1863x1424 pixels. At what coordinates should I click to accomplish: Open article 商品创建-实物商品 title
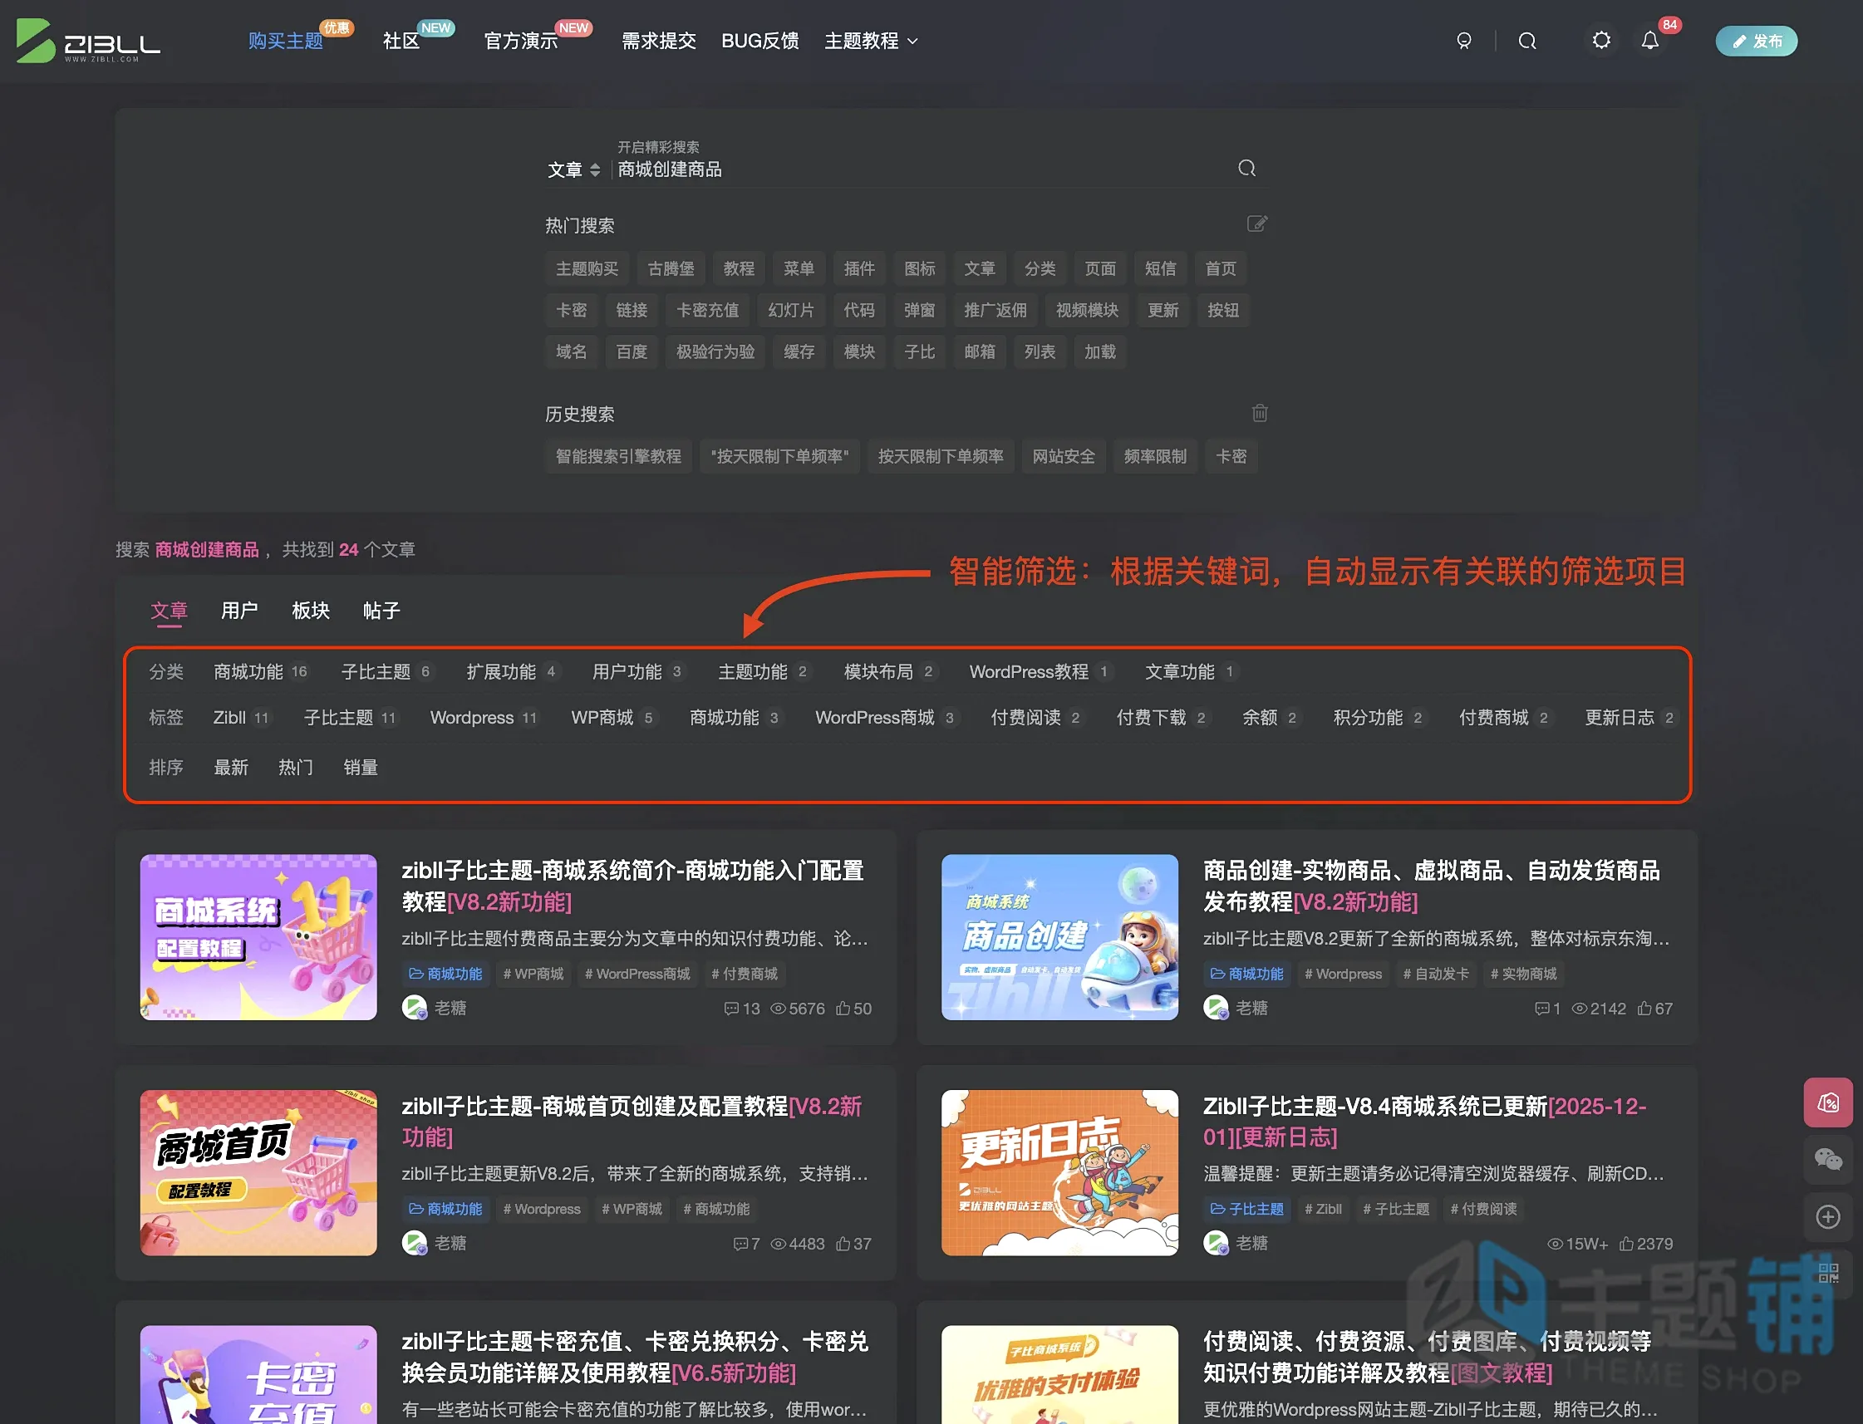[x=1432, y=886]
